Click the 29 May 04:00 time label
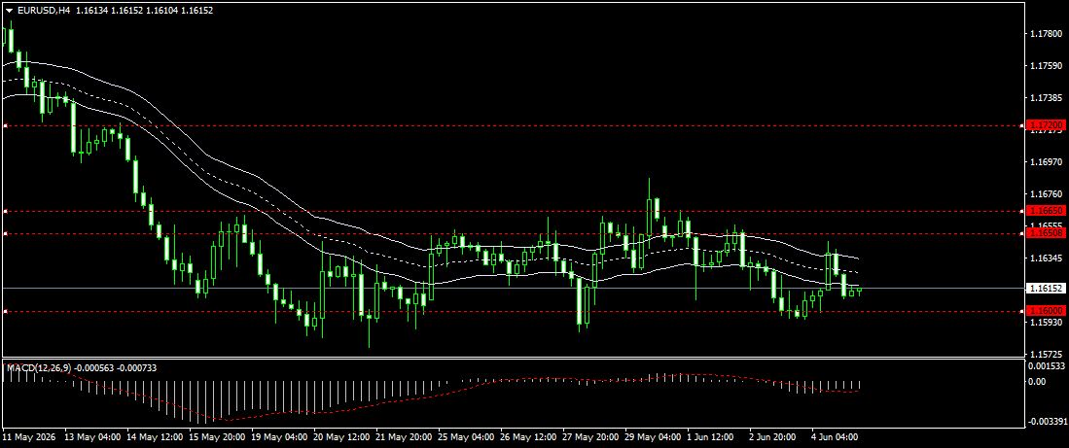The image size is (1069, 448). (653, 435)
